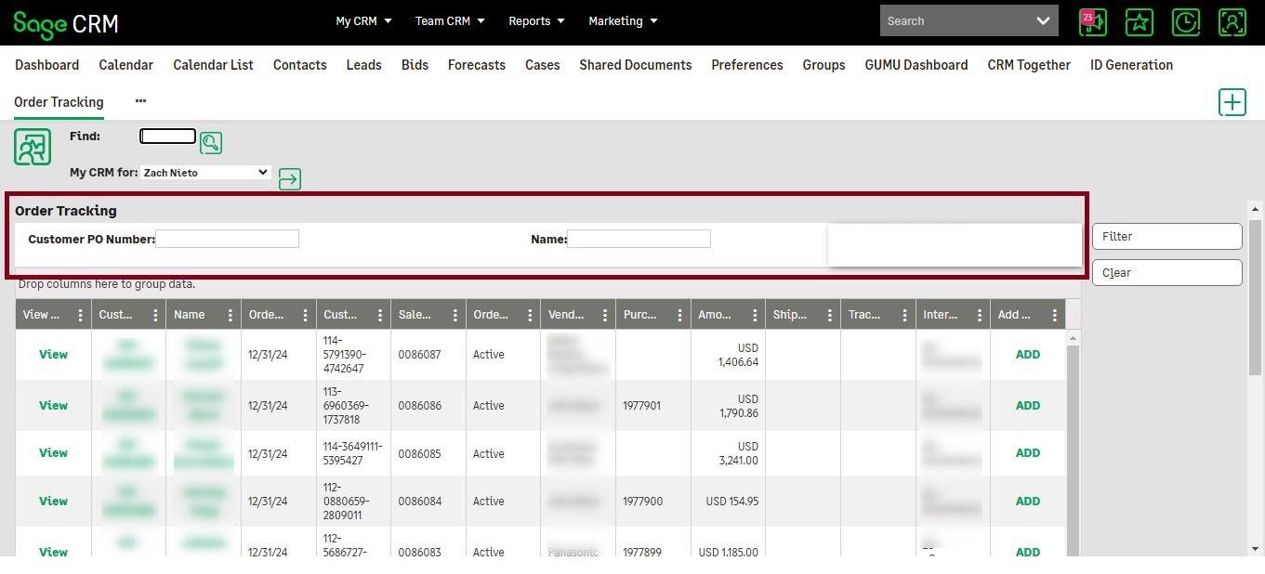Click ADD link for order 0086087
This screenshot has height=574, width=1265.
(1027, 355)
